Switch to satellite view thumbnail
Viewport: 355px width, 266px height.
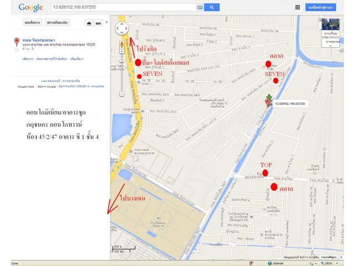(x=331, y=26)
